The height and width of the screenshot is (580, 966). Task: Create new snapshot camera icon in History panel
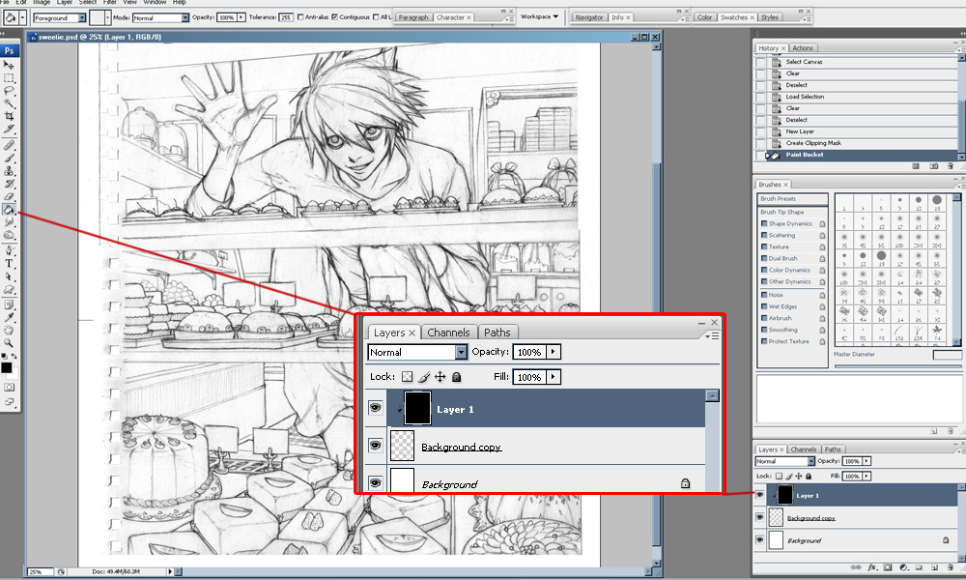[x=934, y=166]
